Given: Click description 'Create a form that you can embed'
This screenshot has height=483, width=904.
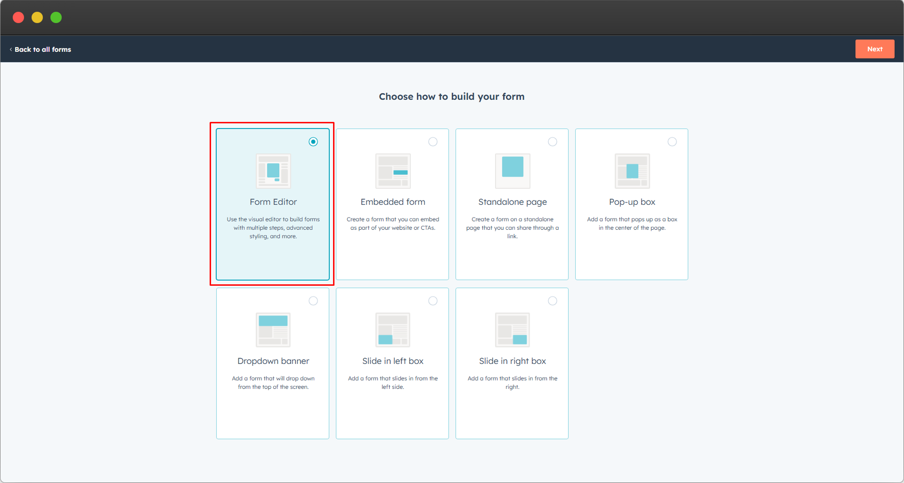Looking at the screenshot, I should [393, 224].
